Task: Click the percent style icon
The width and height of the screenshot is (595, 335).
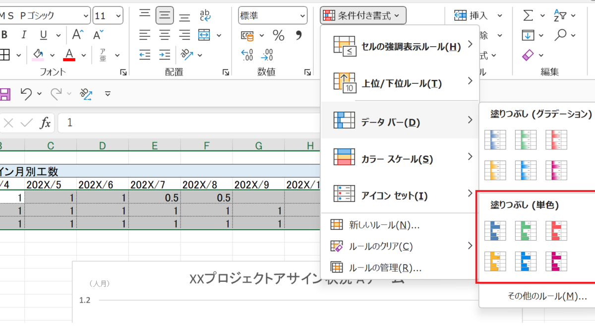Action: 279,36
